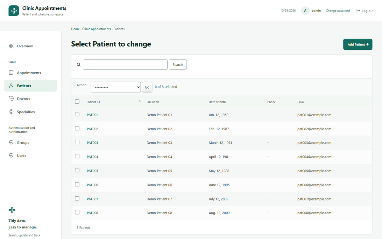Check the box for PAT002
This screenshot has height=239, width=382.
77,128
